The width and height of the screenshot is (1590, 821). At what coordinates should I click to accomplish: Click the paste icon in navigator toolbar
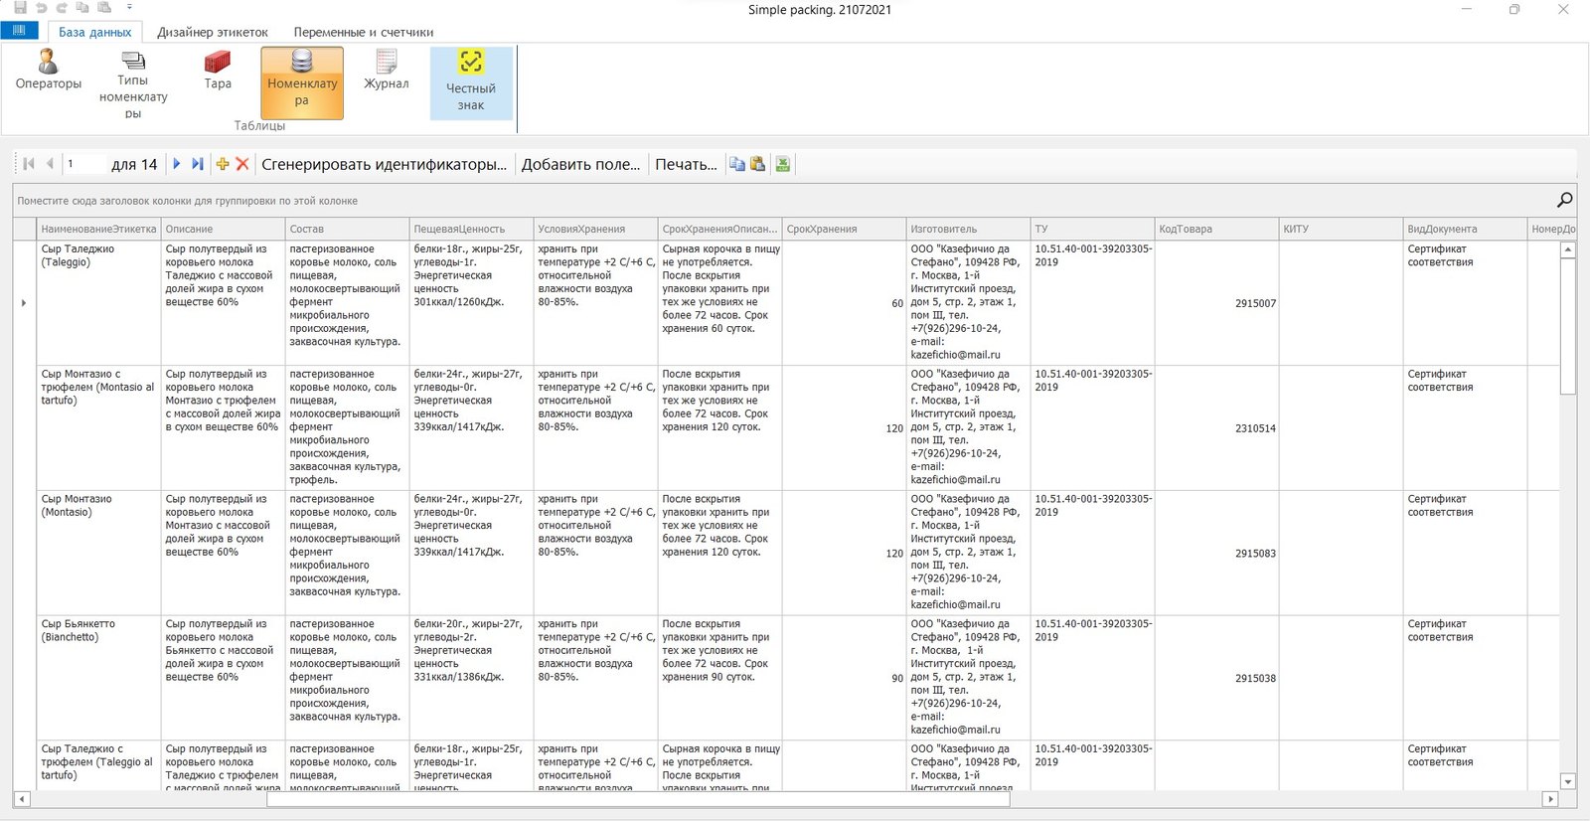(757, 164)
